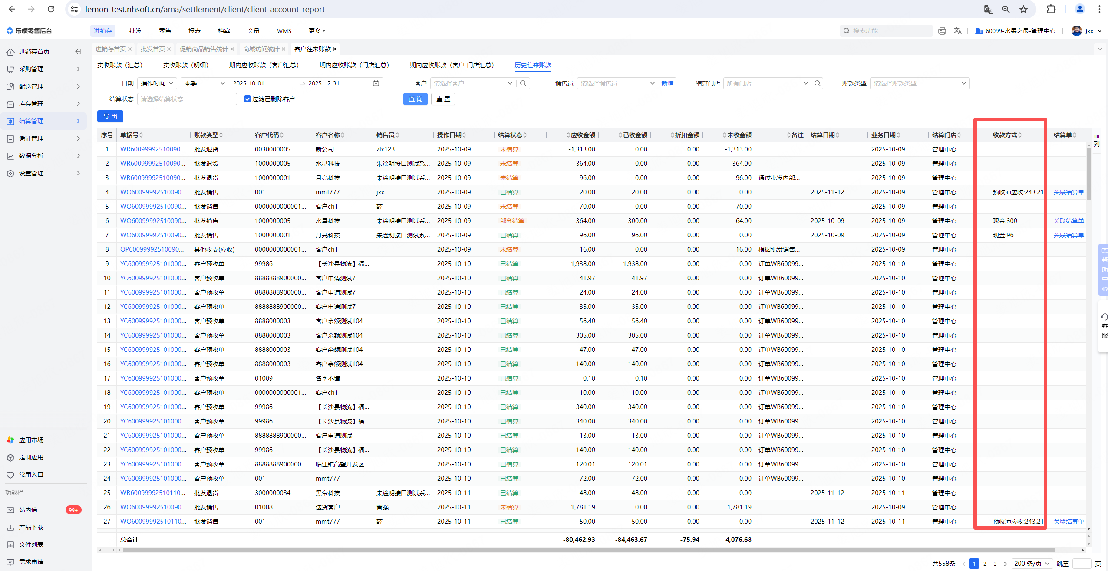1108x571 pixels.
Task: Uncheck 过滤已删除客户 checkbox
Action: 247,99
